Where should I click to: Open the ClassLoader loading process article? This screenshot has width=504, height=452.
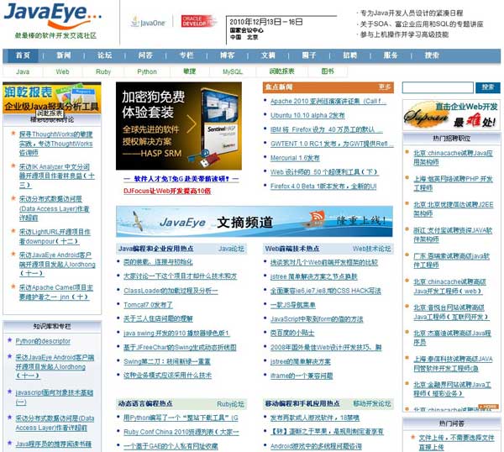click(x=171, y=291)
